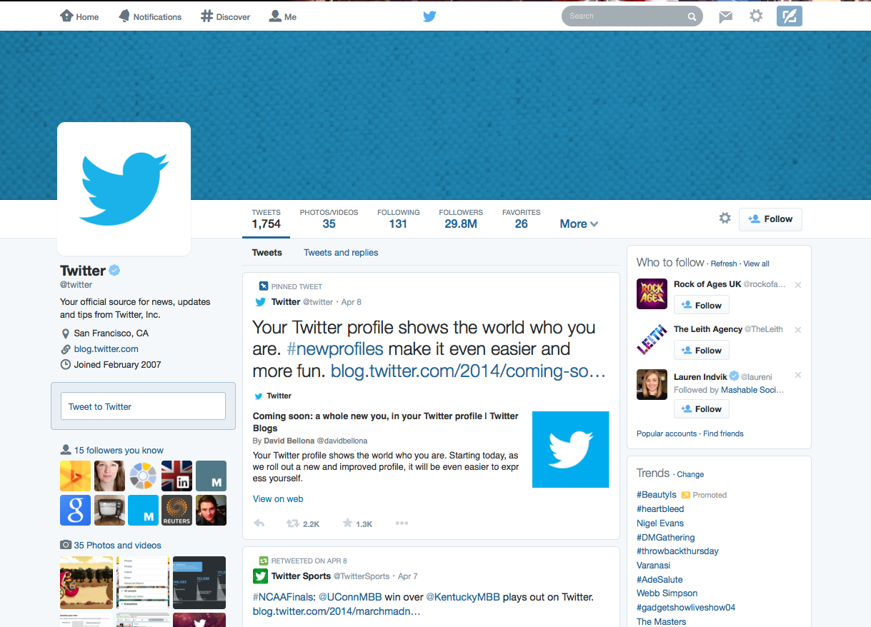
Task: Open blog.twitter.com profile link
Action: point(106,349)
